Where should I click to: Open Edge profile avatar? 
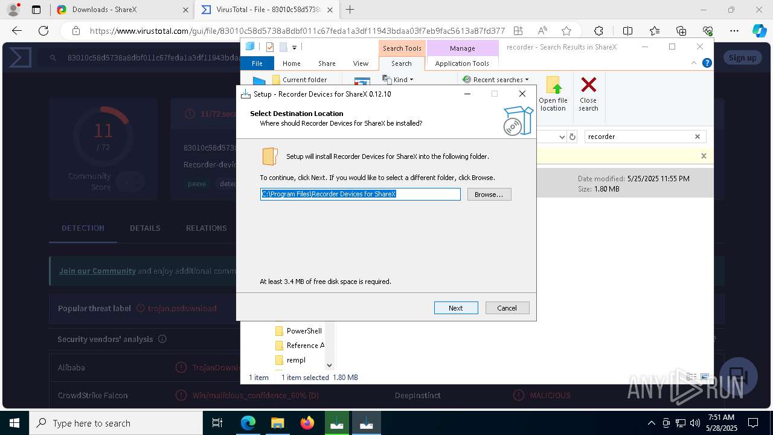click(x=13, y=10)
